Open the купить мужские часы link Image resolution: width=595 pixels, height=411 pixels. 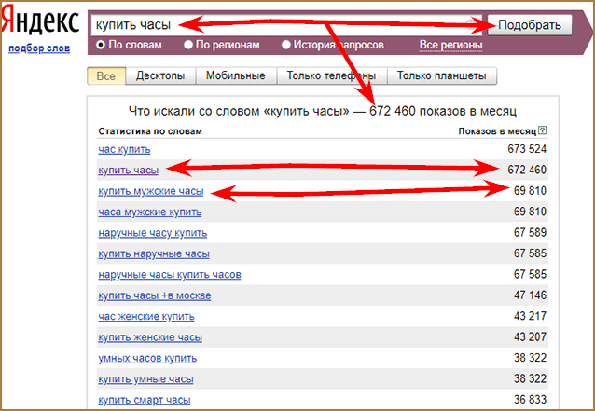pyautogui.click(x=151, y=191)
